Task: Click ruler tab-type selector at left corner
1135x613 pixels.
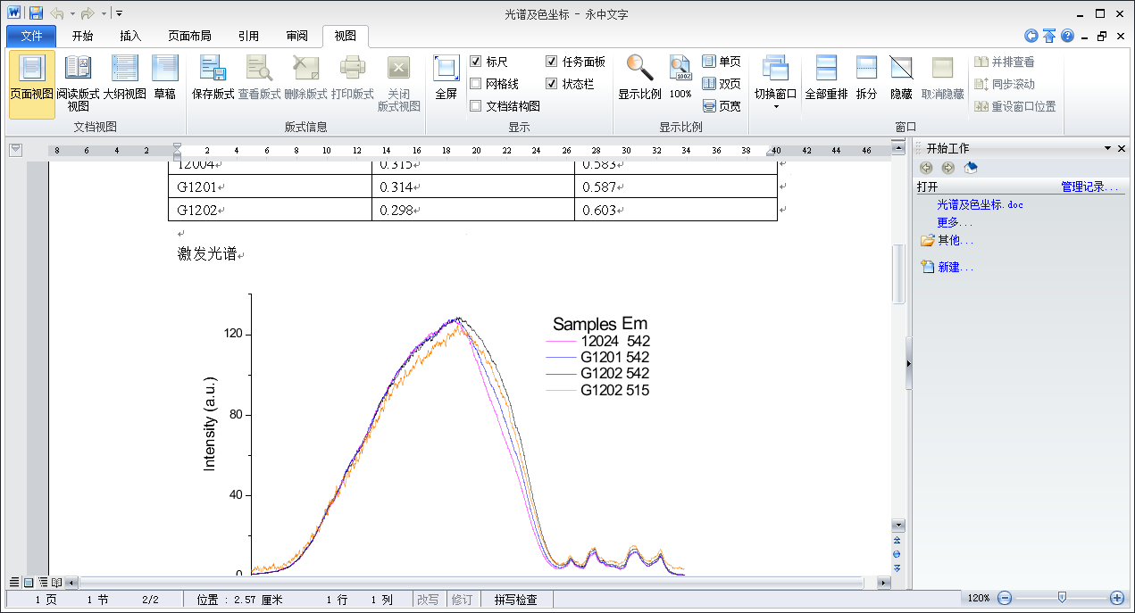Action: click(15, 150)
